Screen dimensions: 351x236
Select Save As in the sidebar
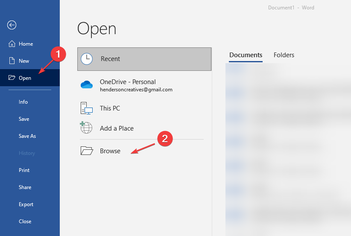(x=27, y=136)
